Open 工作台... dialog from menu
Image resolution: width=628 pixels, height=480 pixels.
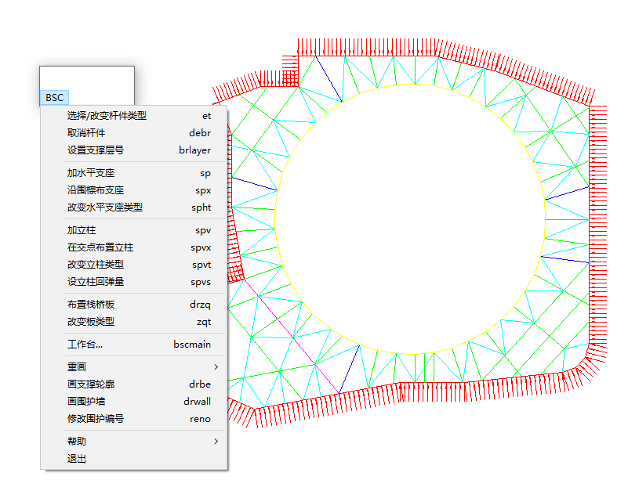click(85, 345)
